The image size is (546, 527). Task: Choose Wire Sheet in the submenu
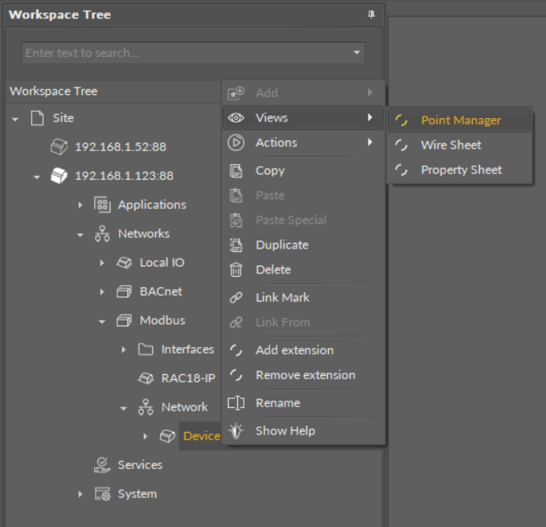click(x=450, y=145)
